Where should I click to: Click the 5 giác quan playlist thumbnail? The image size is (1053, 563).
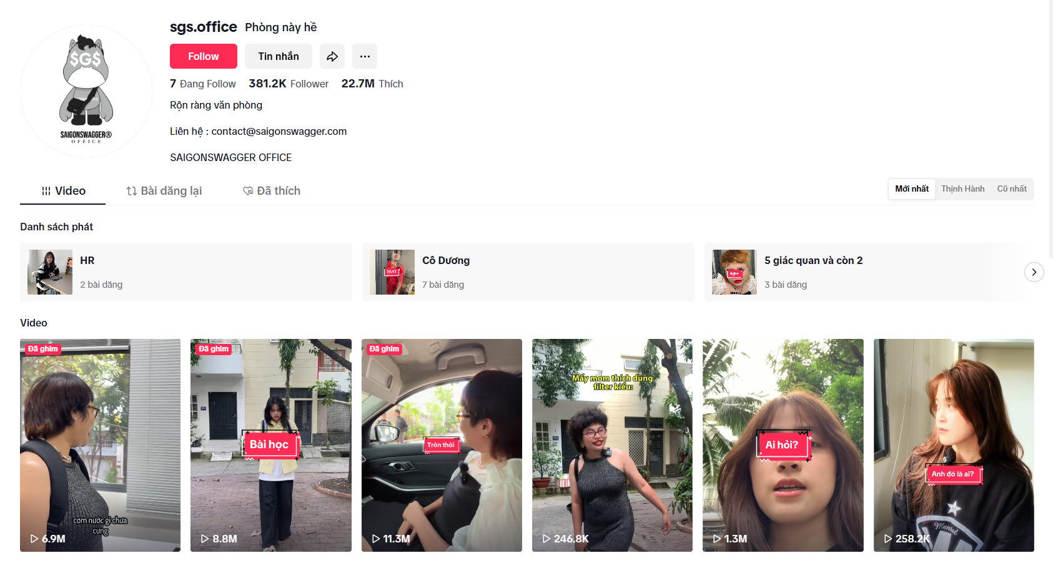point(734,272)
